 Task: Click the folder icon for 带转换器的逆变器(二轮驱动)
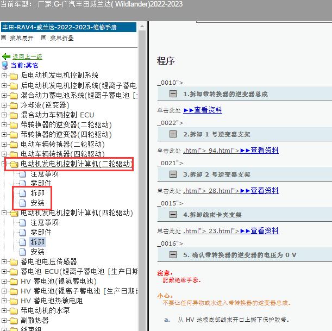[14, 125]
